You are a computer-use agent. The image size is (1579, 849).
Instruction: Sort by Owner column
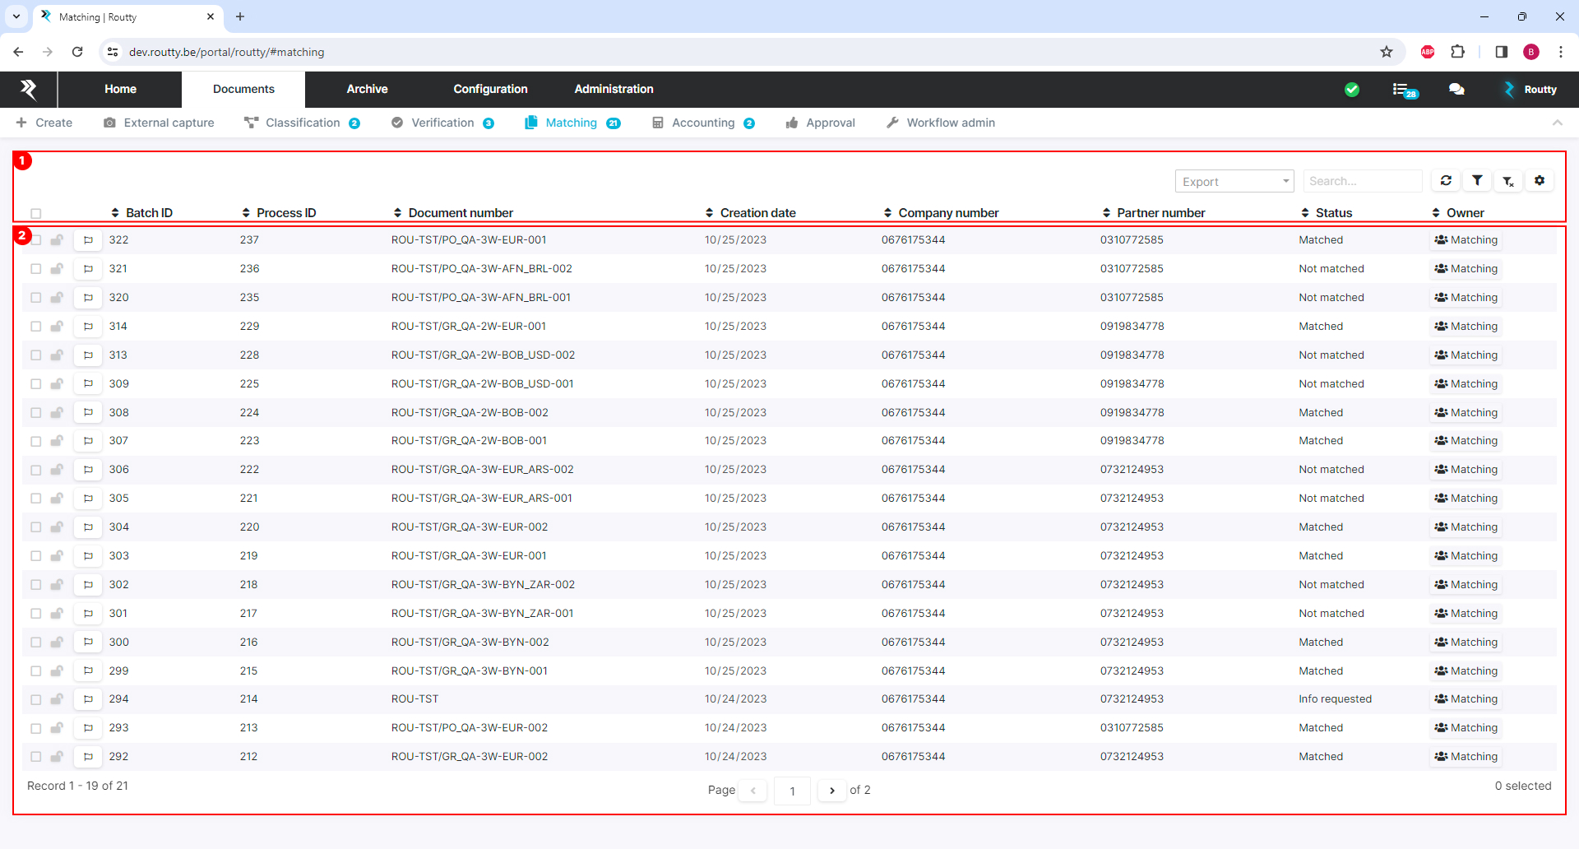pos(1458,213)
